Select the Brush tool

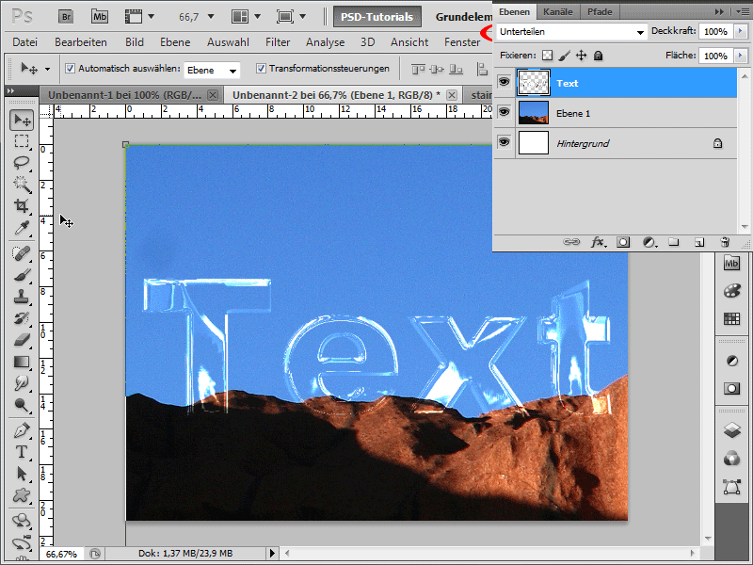tap(22, 275)
